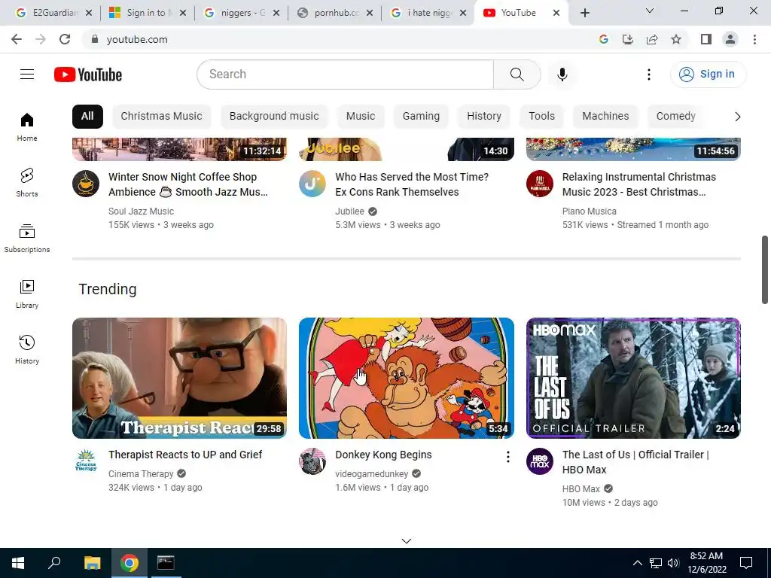771x578 pixels.
Task: Open History in the left sidebar
Action: [x=27, y=349]
